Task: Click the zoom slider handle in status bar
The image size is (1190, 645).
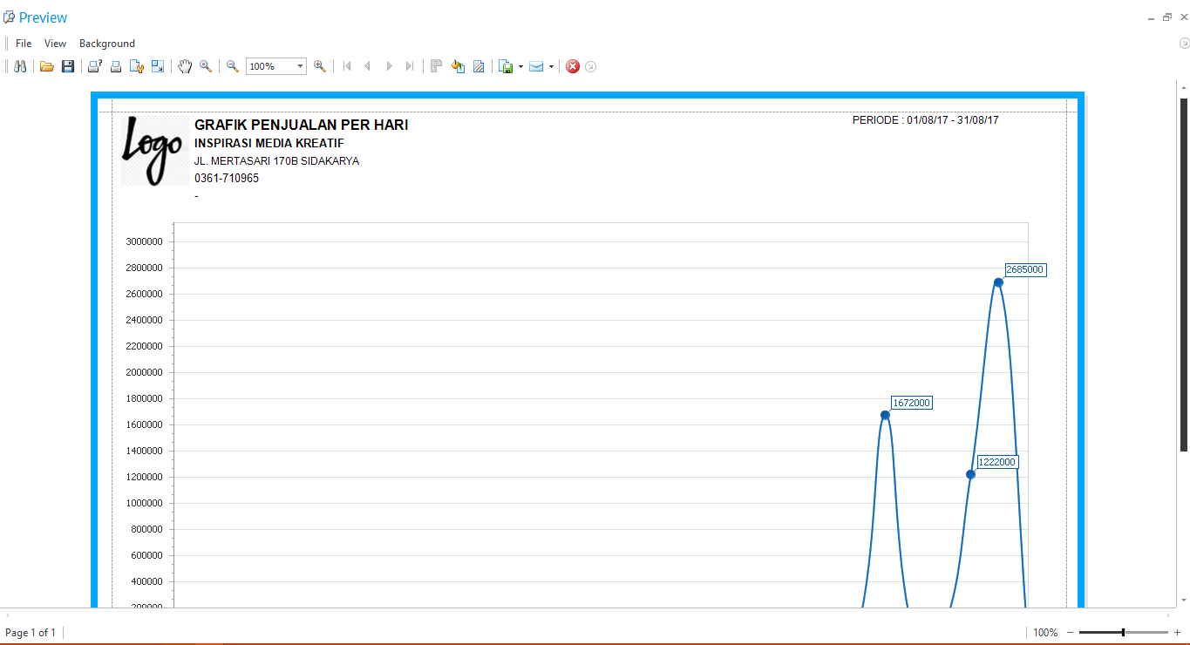Action: tap(1123, 633)
